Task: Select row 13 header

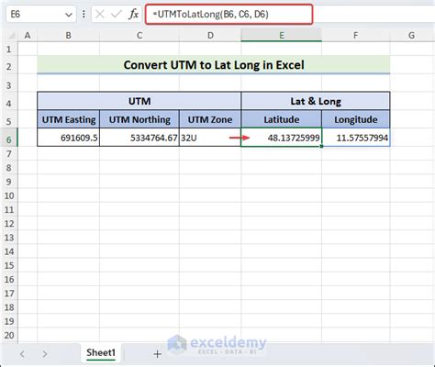Action: [x=8, y=238]
